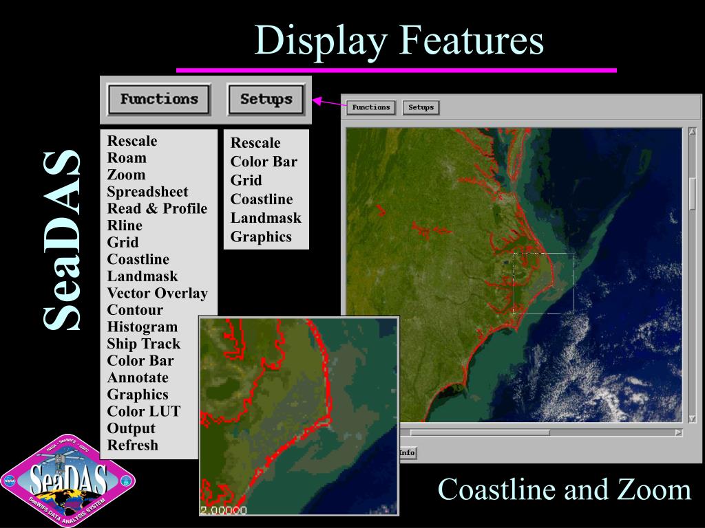Click the horizontal scrollbar thumb
Screen dimensions: 705x528
480,433
